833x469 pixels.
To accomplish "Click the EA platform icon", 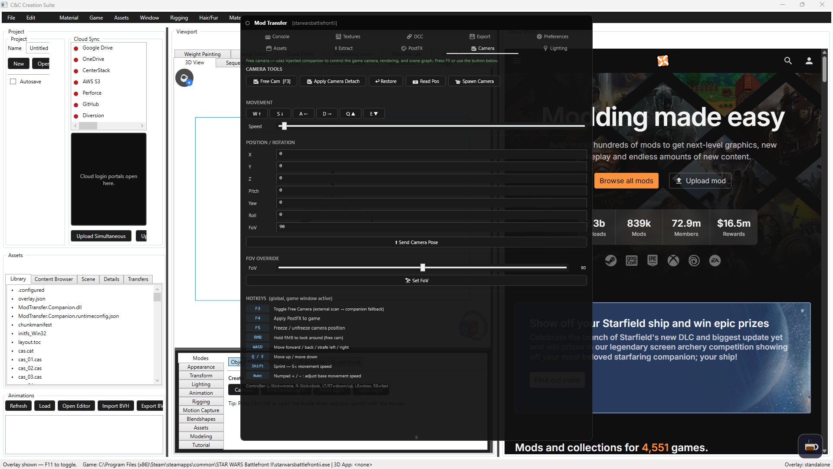I will 715,261.
